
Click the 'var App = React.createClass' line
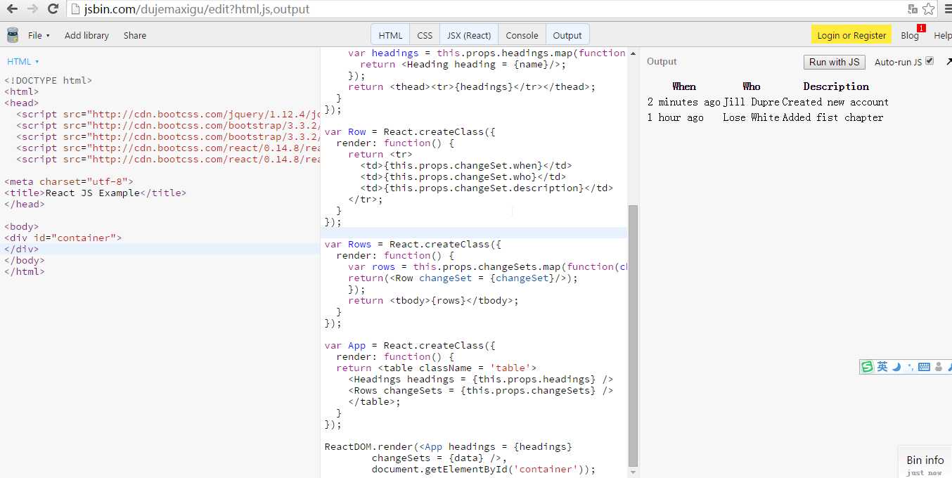(x=411, y=345)
